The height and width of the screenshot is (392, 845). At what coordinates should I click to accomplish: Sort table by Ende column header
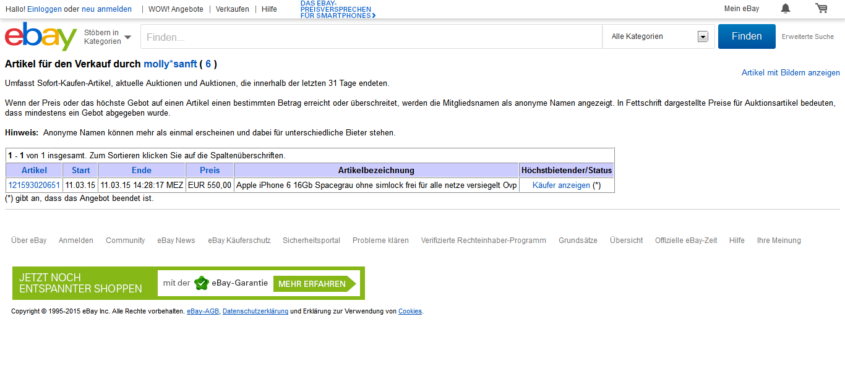(x=141, y=170)
